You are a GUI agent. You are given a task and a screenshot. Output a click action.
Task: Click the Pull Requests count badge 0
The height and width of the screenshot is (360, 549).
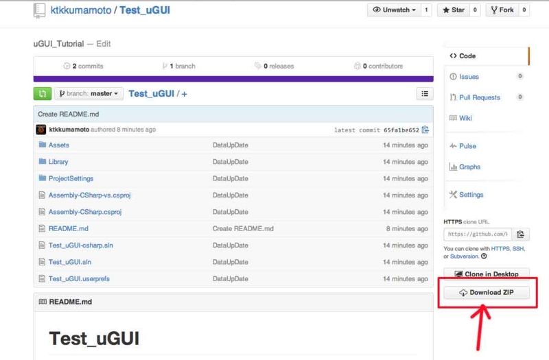(520, 97)
